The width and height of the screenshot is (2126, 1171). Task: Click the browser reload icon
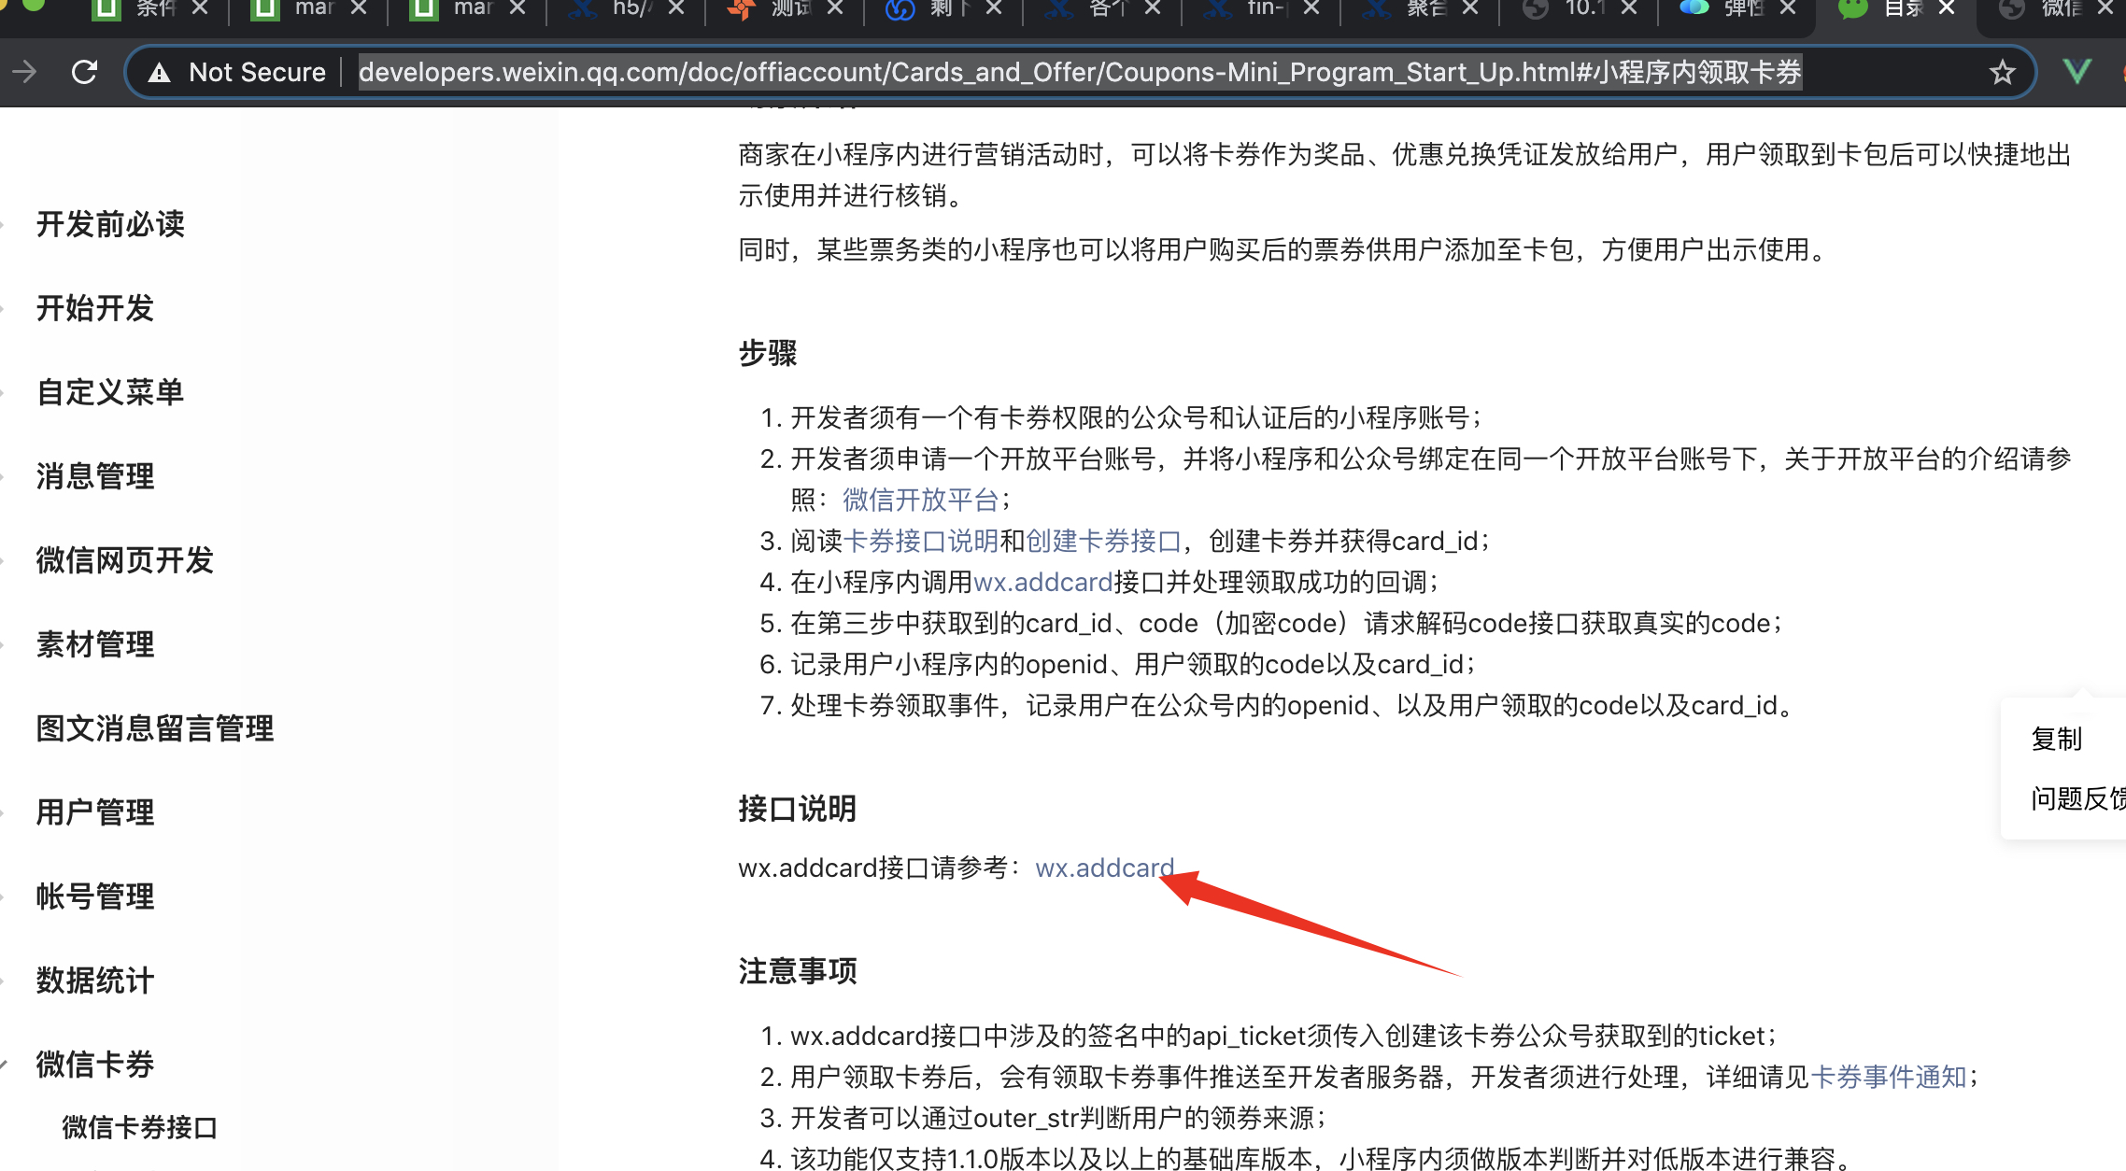[84, 72]
